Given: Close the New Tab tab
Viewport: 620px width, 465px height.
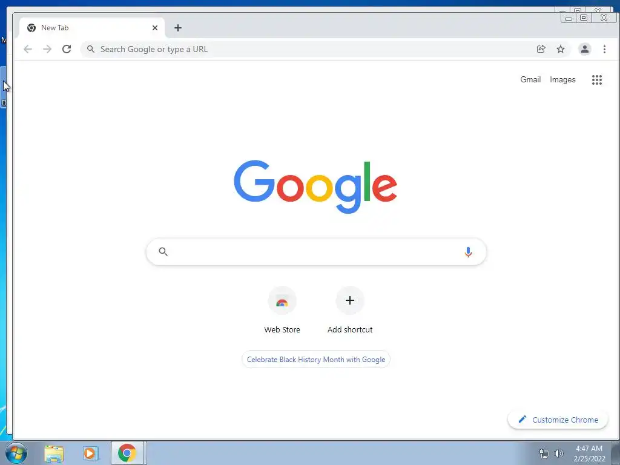Looking at the screenshot, I should point(155,28).
